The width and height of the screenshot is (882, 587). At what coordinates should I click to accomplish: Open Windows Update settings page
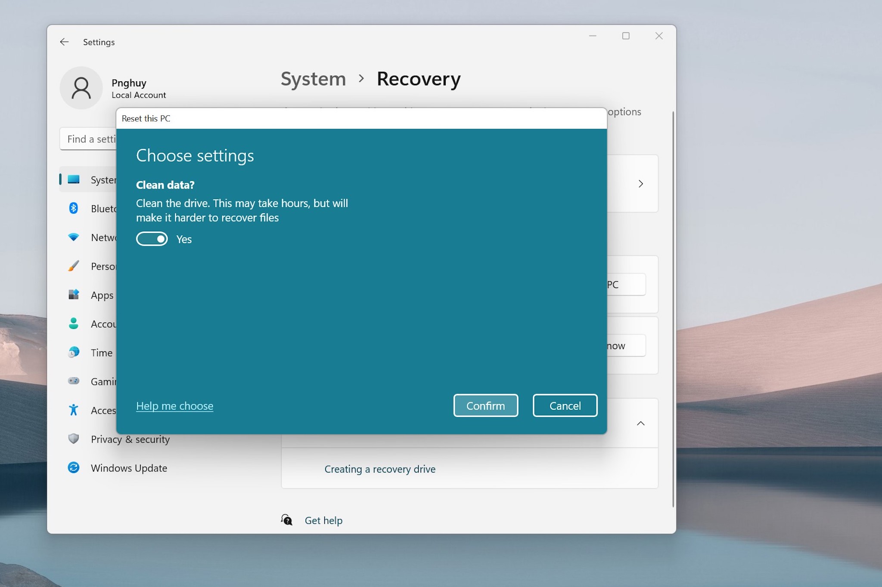click(129, 468)
